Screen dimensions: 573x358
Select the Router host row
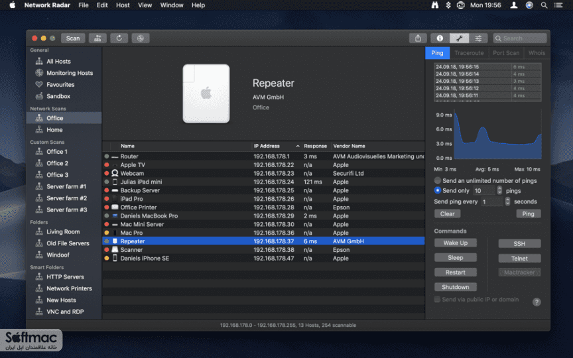(263, 156)
